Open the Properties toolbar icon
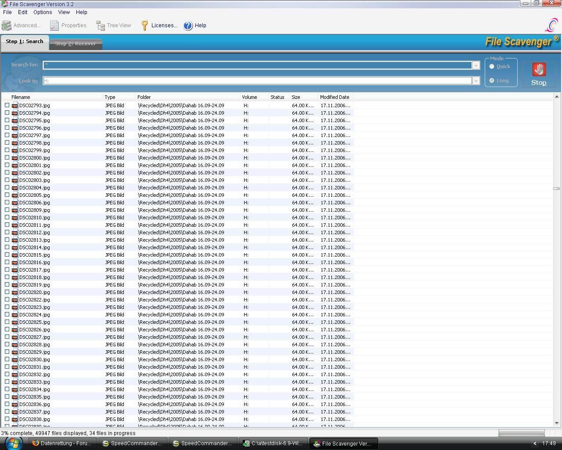562x450 pixels. (x=54, y=25)
